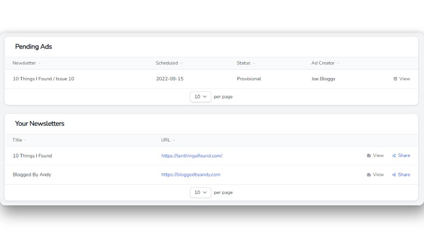Sort pending ads by Status column
The height and width of the screenshot is (238, 424).
coord(243,63)
